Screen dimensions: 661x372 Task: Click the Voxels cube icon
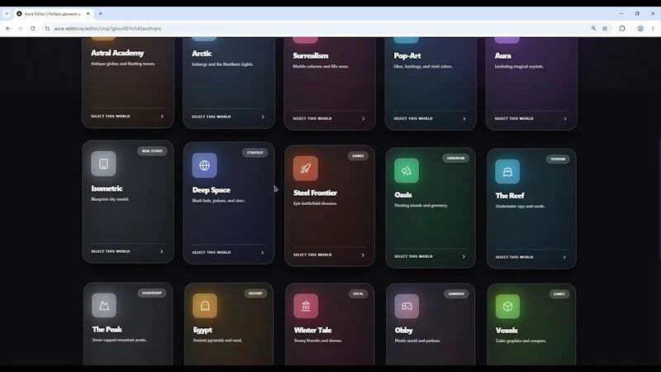[x=507, y=306]
